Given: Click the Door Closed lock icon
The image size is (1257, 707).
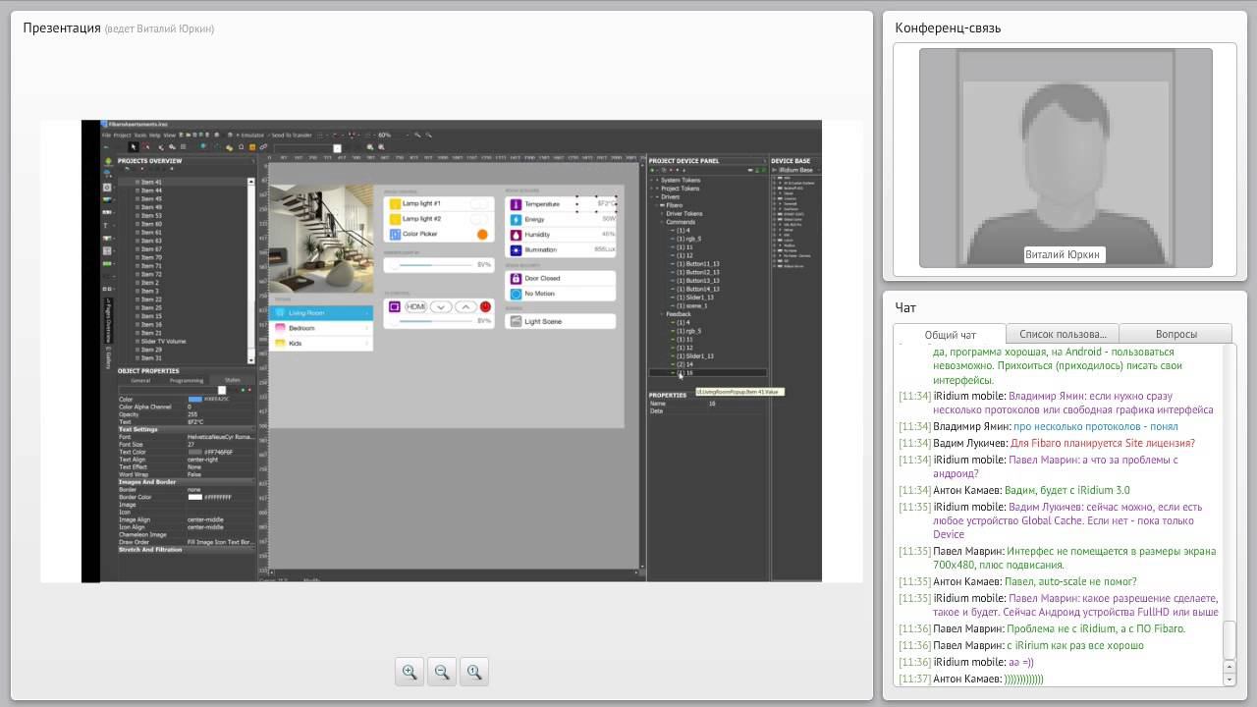Looking at the screenshot, I should pos(516,279).
